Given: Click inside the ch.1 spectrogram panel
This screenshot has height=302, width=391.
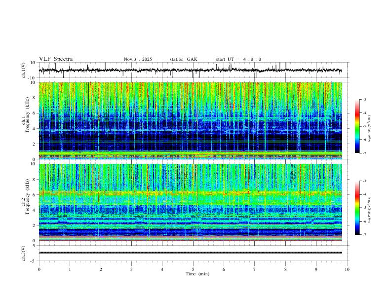Looking at the screenshot, I should pyautogui.click(x=191, y=120).
